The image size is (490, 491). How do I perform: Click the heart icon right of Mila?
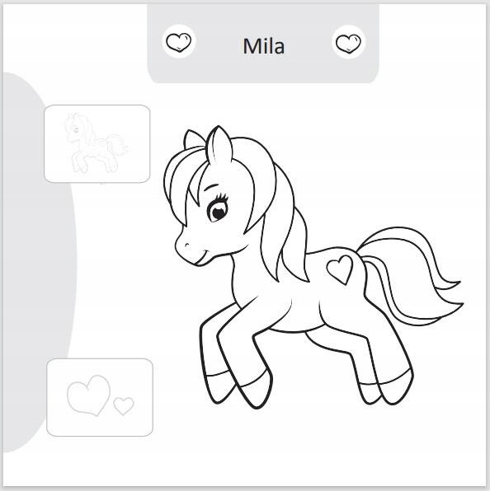348,42
